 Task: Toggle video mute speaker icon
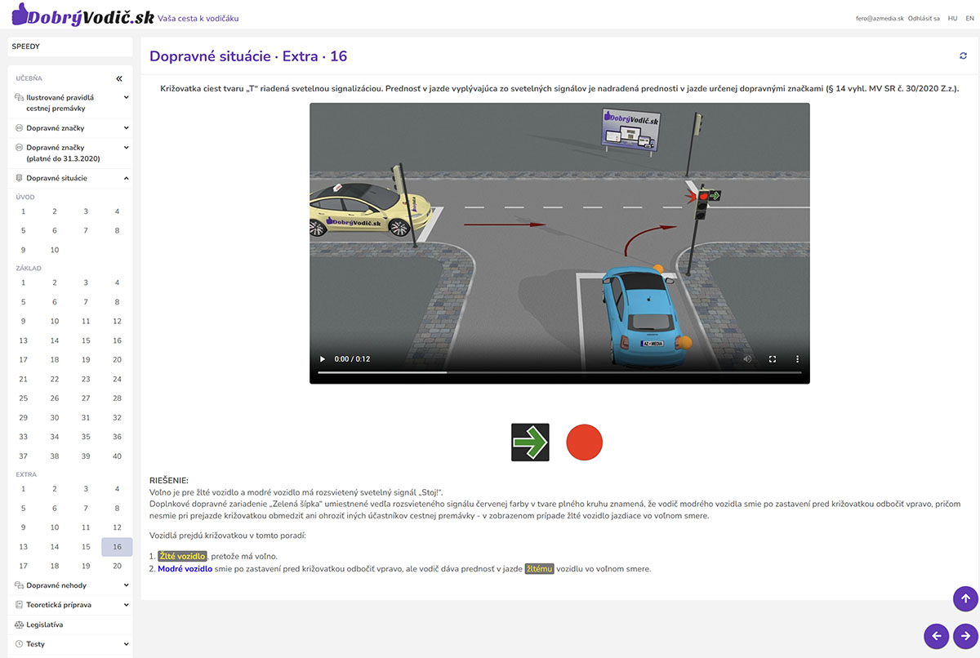[747, 359]
